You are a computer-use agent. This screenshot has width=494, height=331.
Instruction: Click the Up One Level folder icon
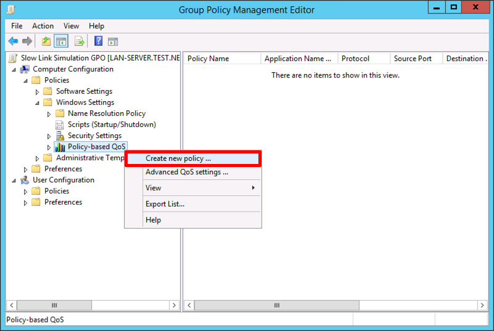click(x=46, y=41)
